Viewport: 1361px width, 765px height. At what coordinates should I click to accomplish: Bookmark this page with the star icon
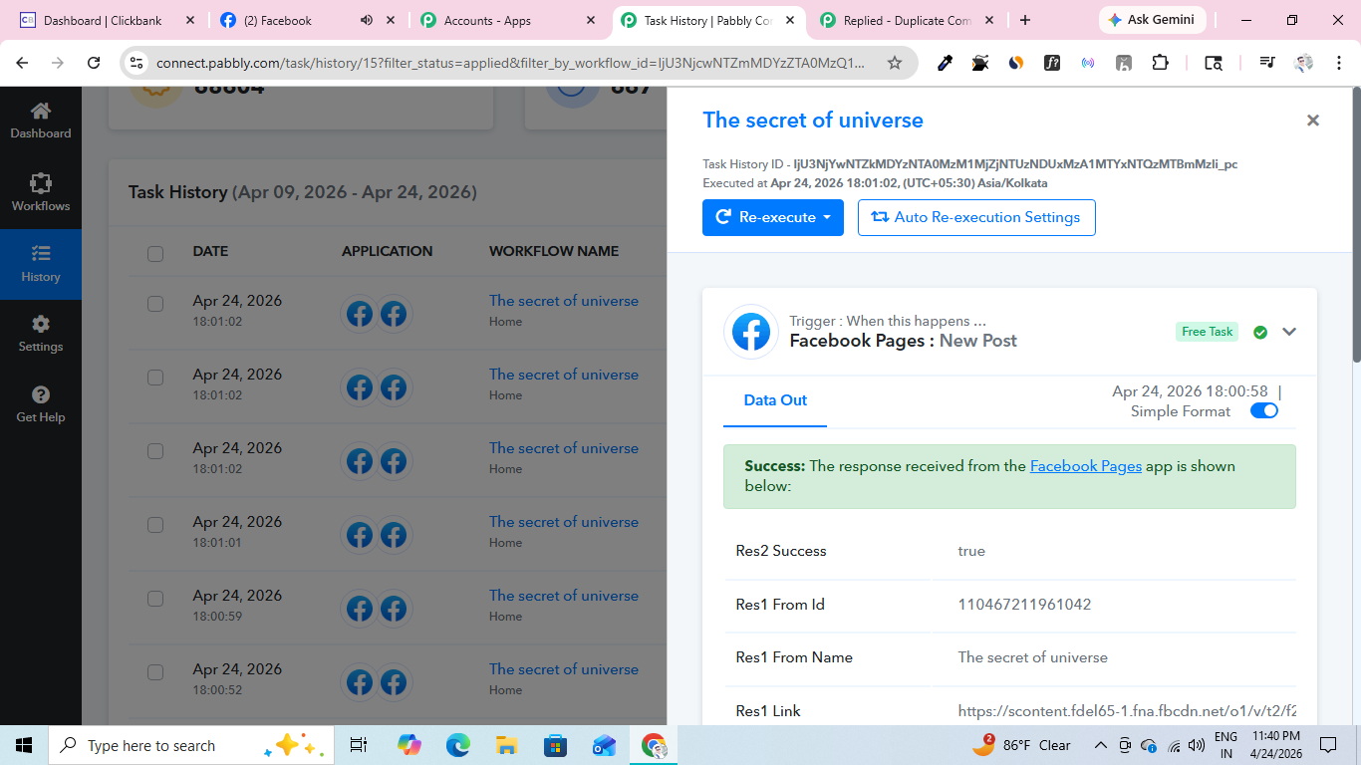894,63
